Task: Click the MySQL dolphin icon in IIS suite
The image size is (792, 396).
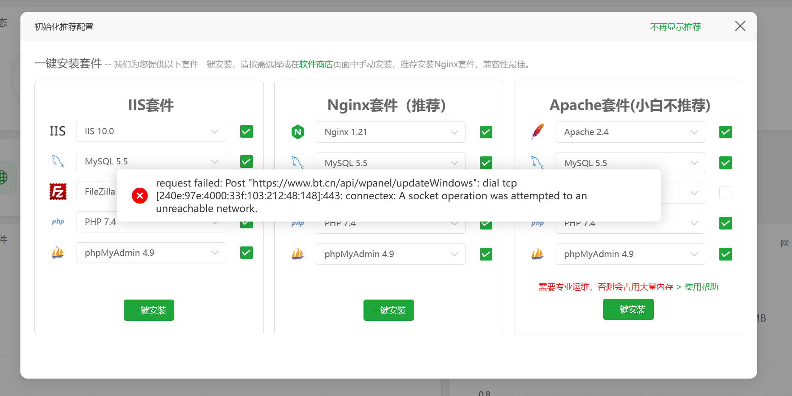Action: click(58, 161)
